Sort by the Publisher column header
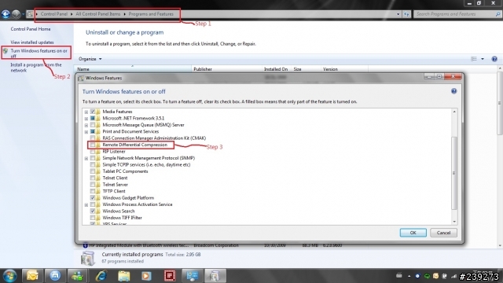The image size is (503, 283). (227, 69)
